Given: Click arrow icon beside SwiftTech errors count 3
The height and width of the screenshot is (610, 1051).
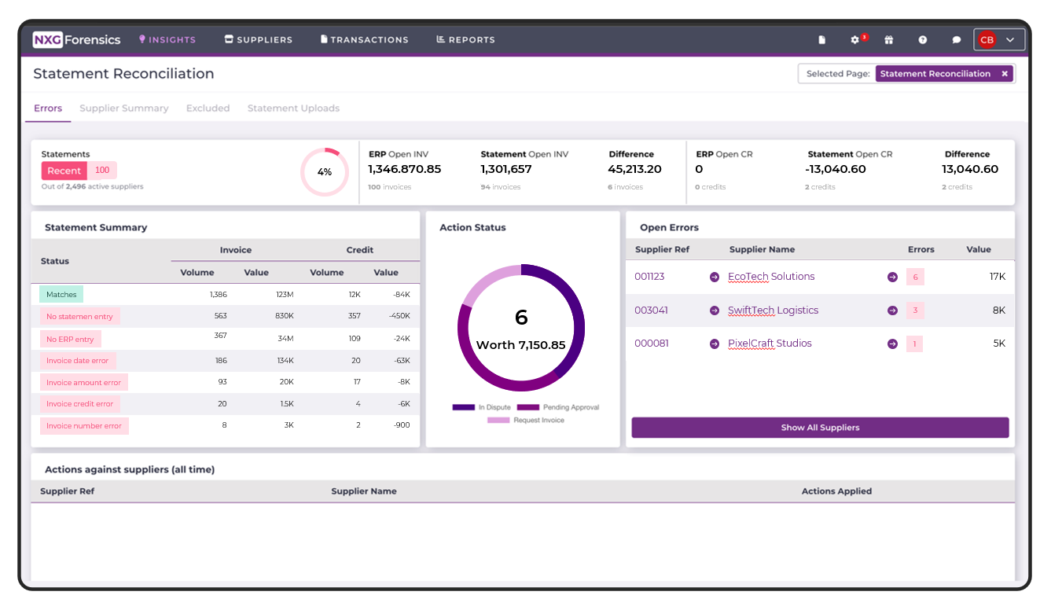Looking at the screenshot, I should click(x=892, y=311).
